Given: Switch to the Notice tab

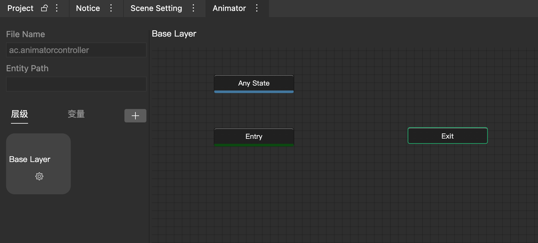Looking at the screenshot, I should pos(88,8).
